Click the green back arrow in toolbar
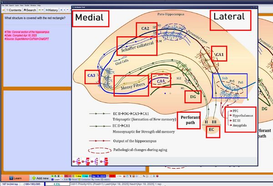Viewport: 273px width, 186px height. click(40, 10)
